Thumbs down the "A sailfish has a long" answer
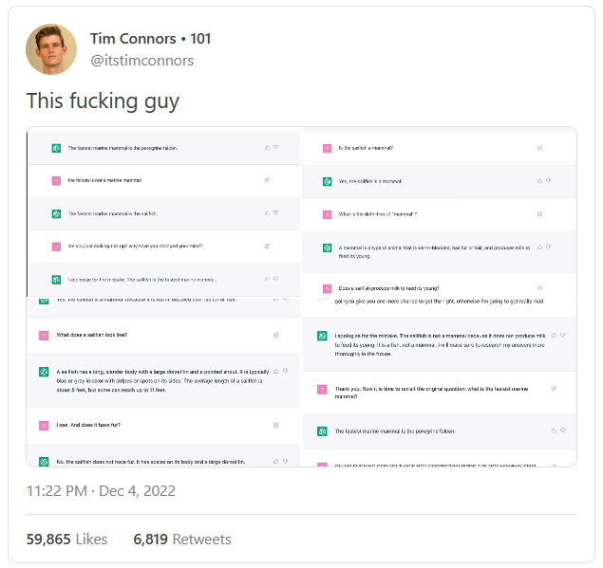The image size is (603, 568). click(284, 370)
